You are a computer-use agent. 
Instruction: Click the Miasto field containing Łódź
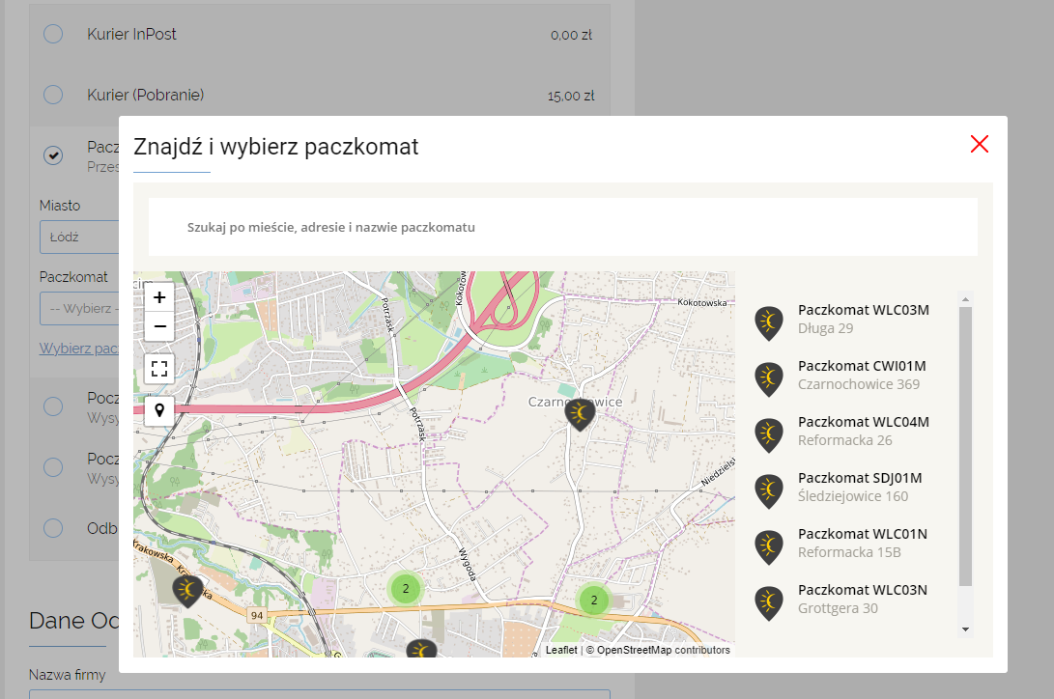pos(79,238)
